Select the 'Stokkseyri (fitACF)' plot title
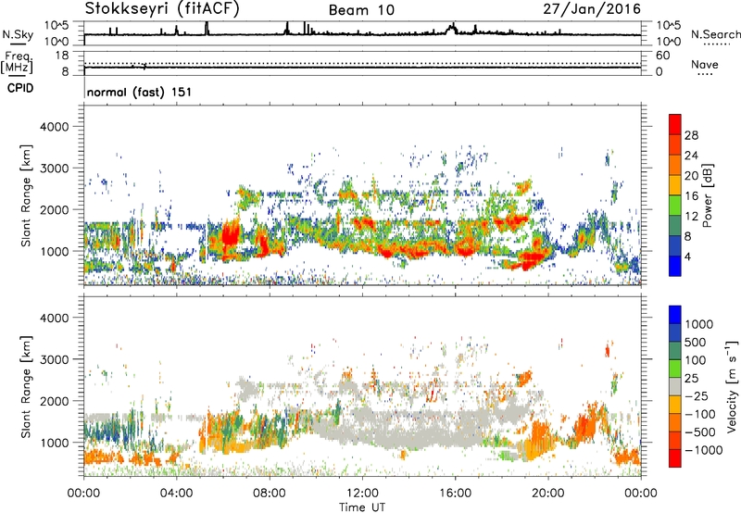 point(162,8)
